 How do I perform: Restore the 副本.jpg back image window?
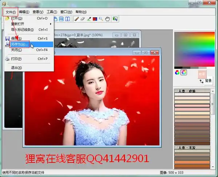pos(125,35)
